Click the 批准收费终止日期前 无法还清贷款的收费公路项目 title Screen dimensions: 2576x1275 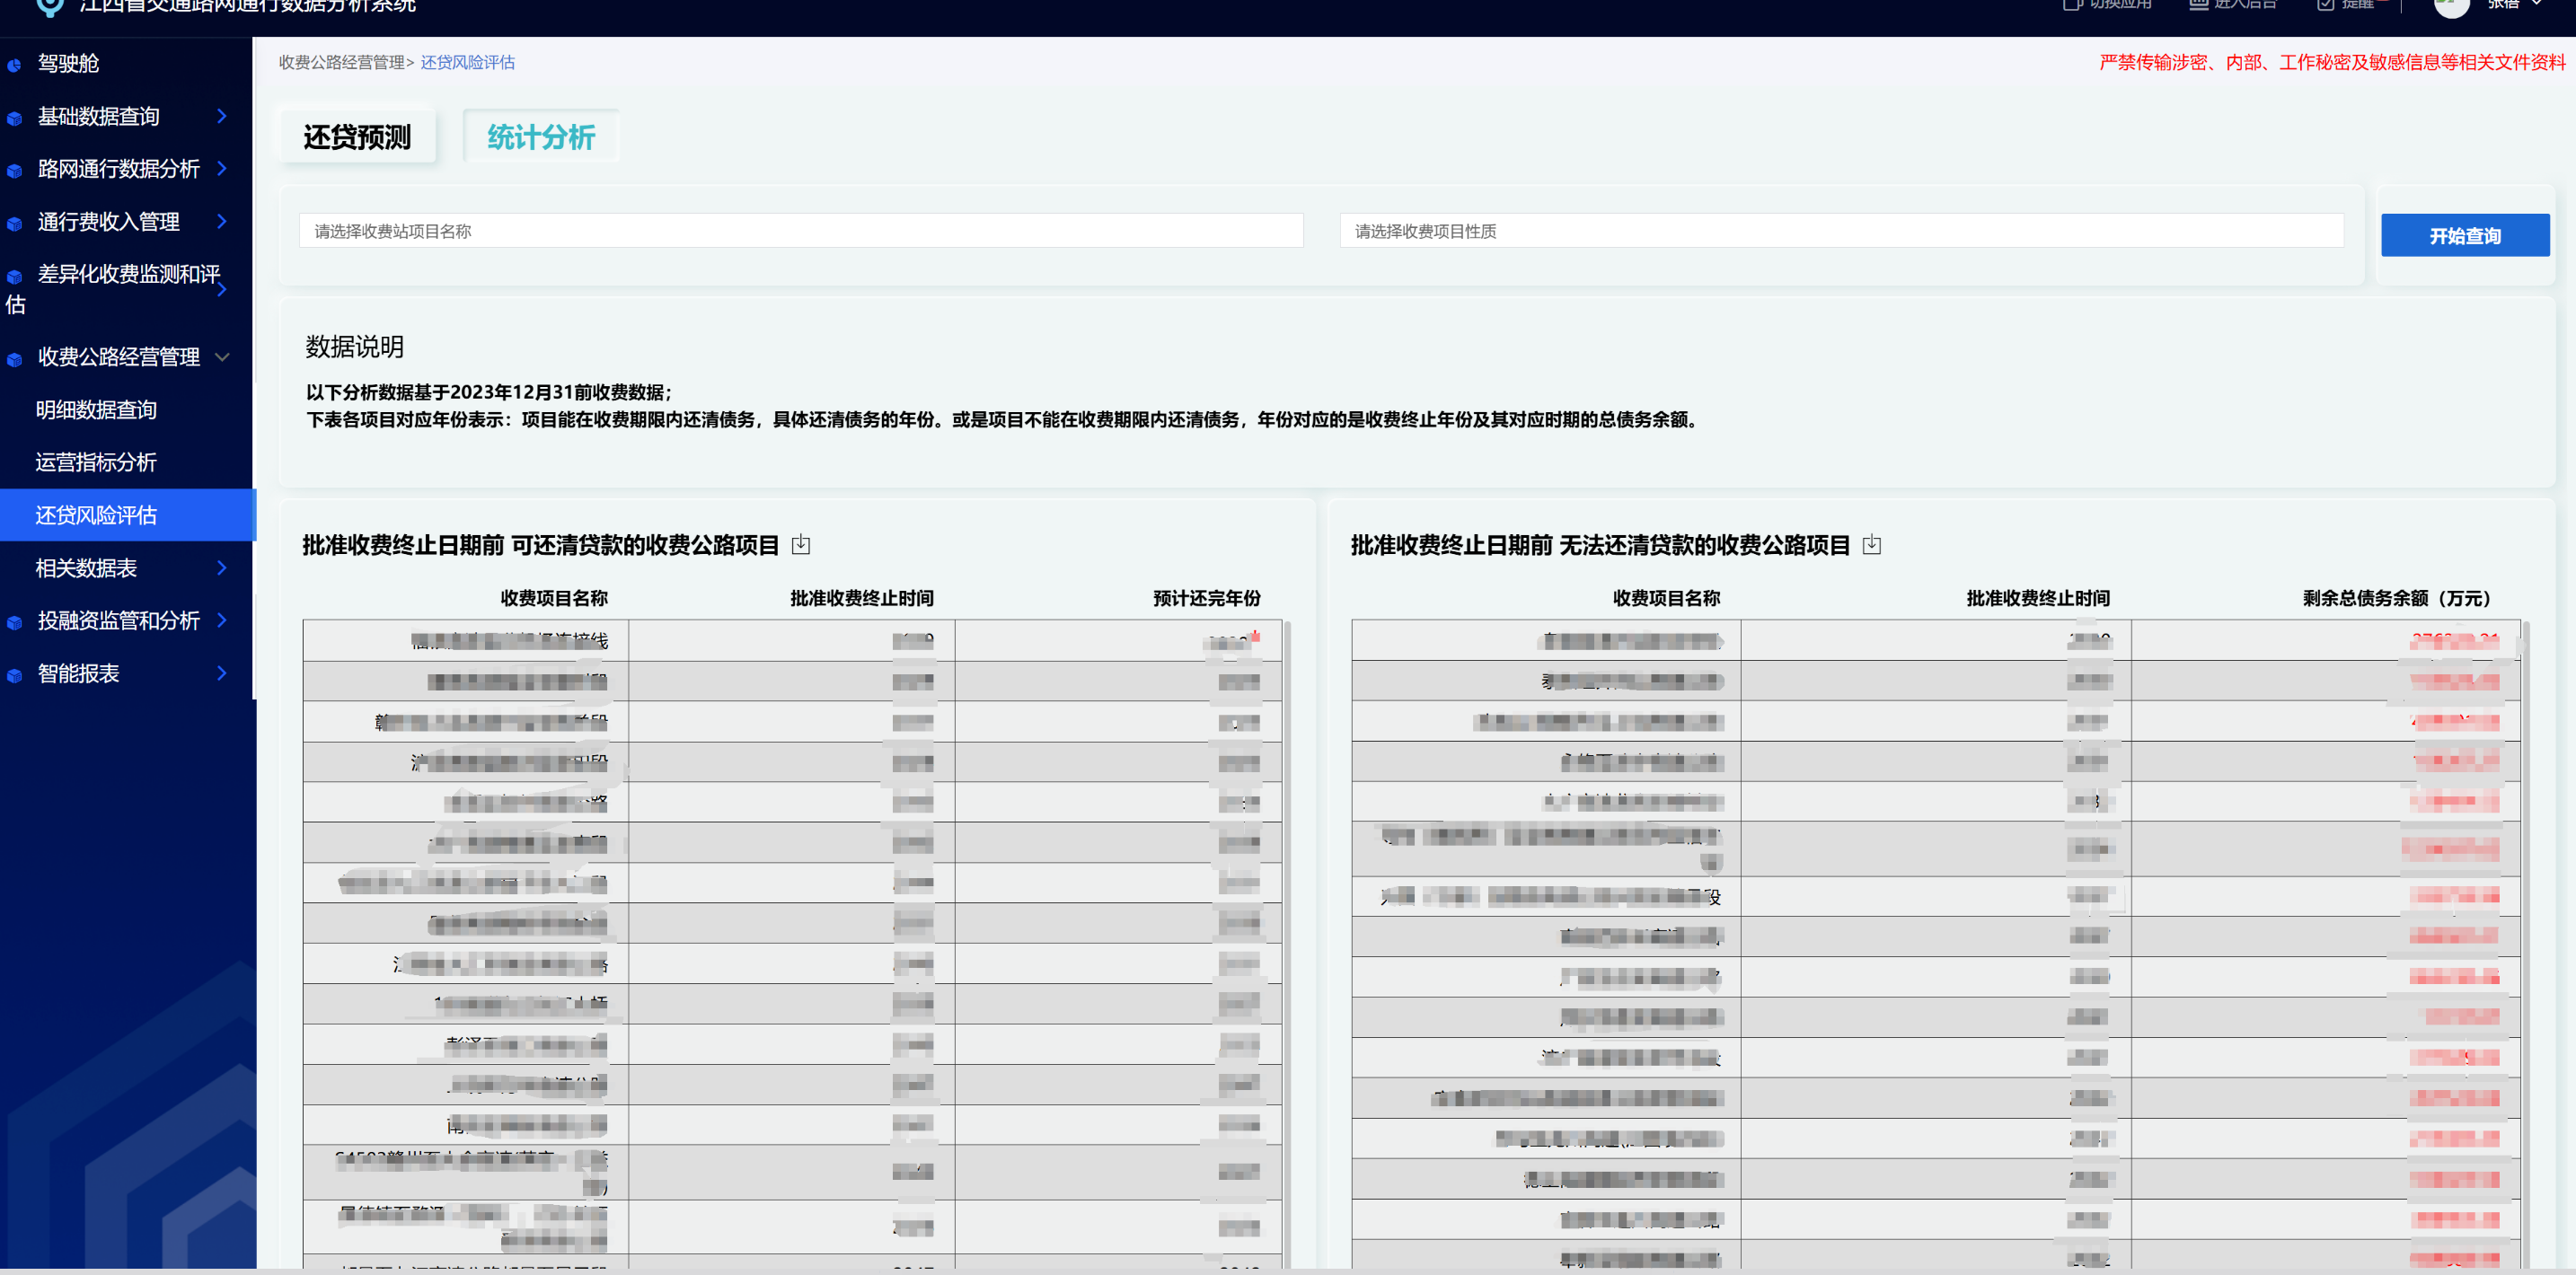coord(1600,545)
